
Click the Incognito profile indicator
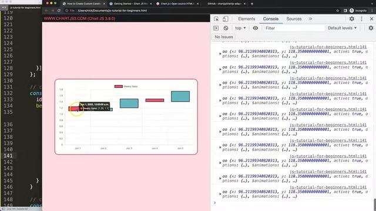(x=358, y=11)
